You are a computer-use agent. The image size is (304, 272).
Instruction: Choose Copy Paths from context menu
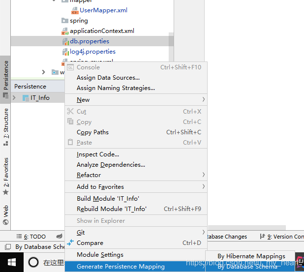point(136,132)
